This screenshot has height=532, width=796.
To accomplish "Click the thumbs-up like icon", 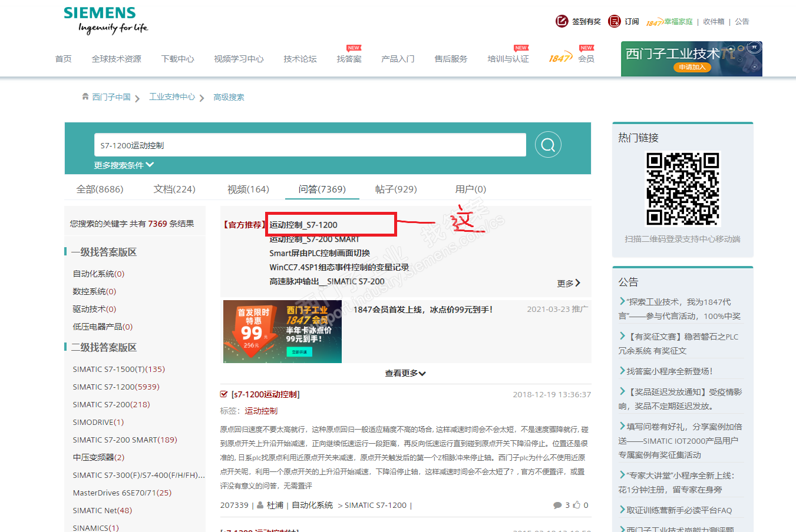I will click(577, 505).
